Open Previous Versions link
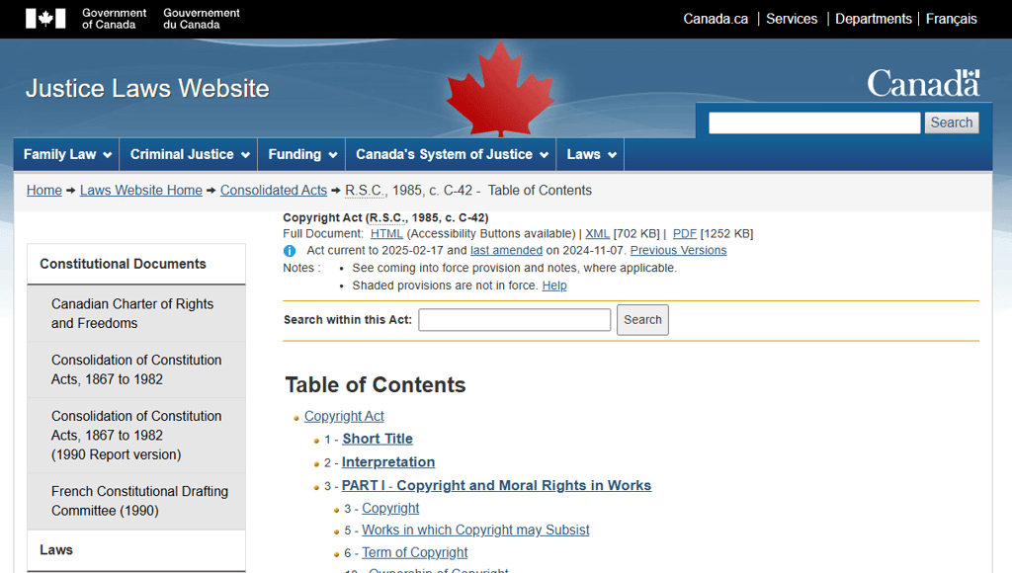 tap(678, 250)
